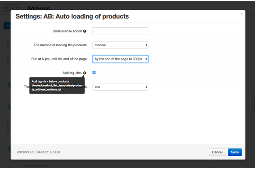Click the dimmed Add-ons page heading

click(38, 8)
